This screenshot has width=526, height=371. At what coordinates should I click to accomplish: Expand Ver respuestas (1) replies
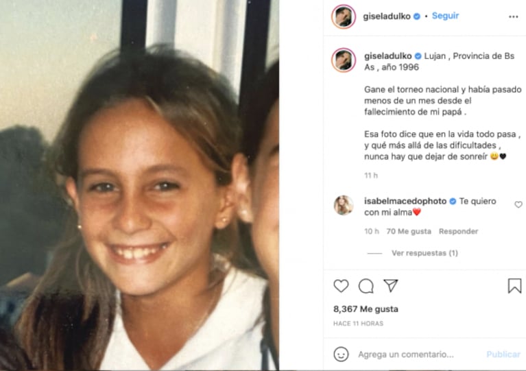(425, 253)
